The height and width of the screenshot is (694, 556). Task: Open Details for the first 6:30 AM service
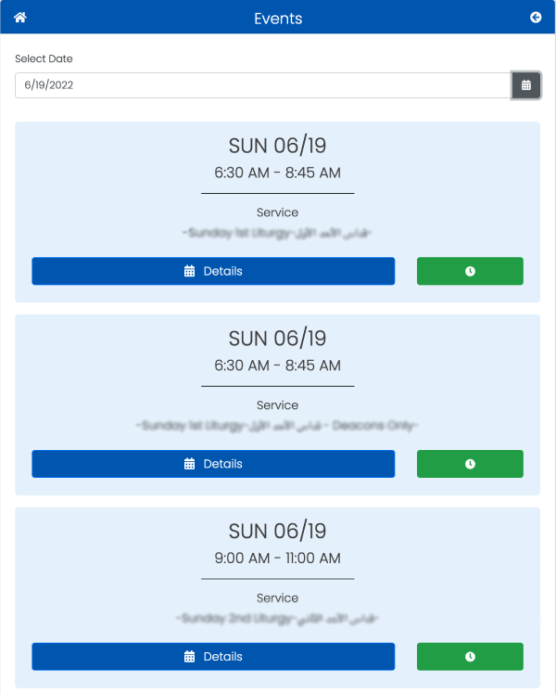point(213,271)
